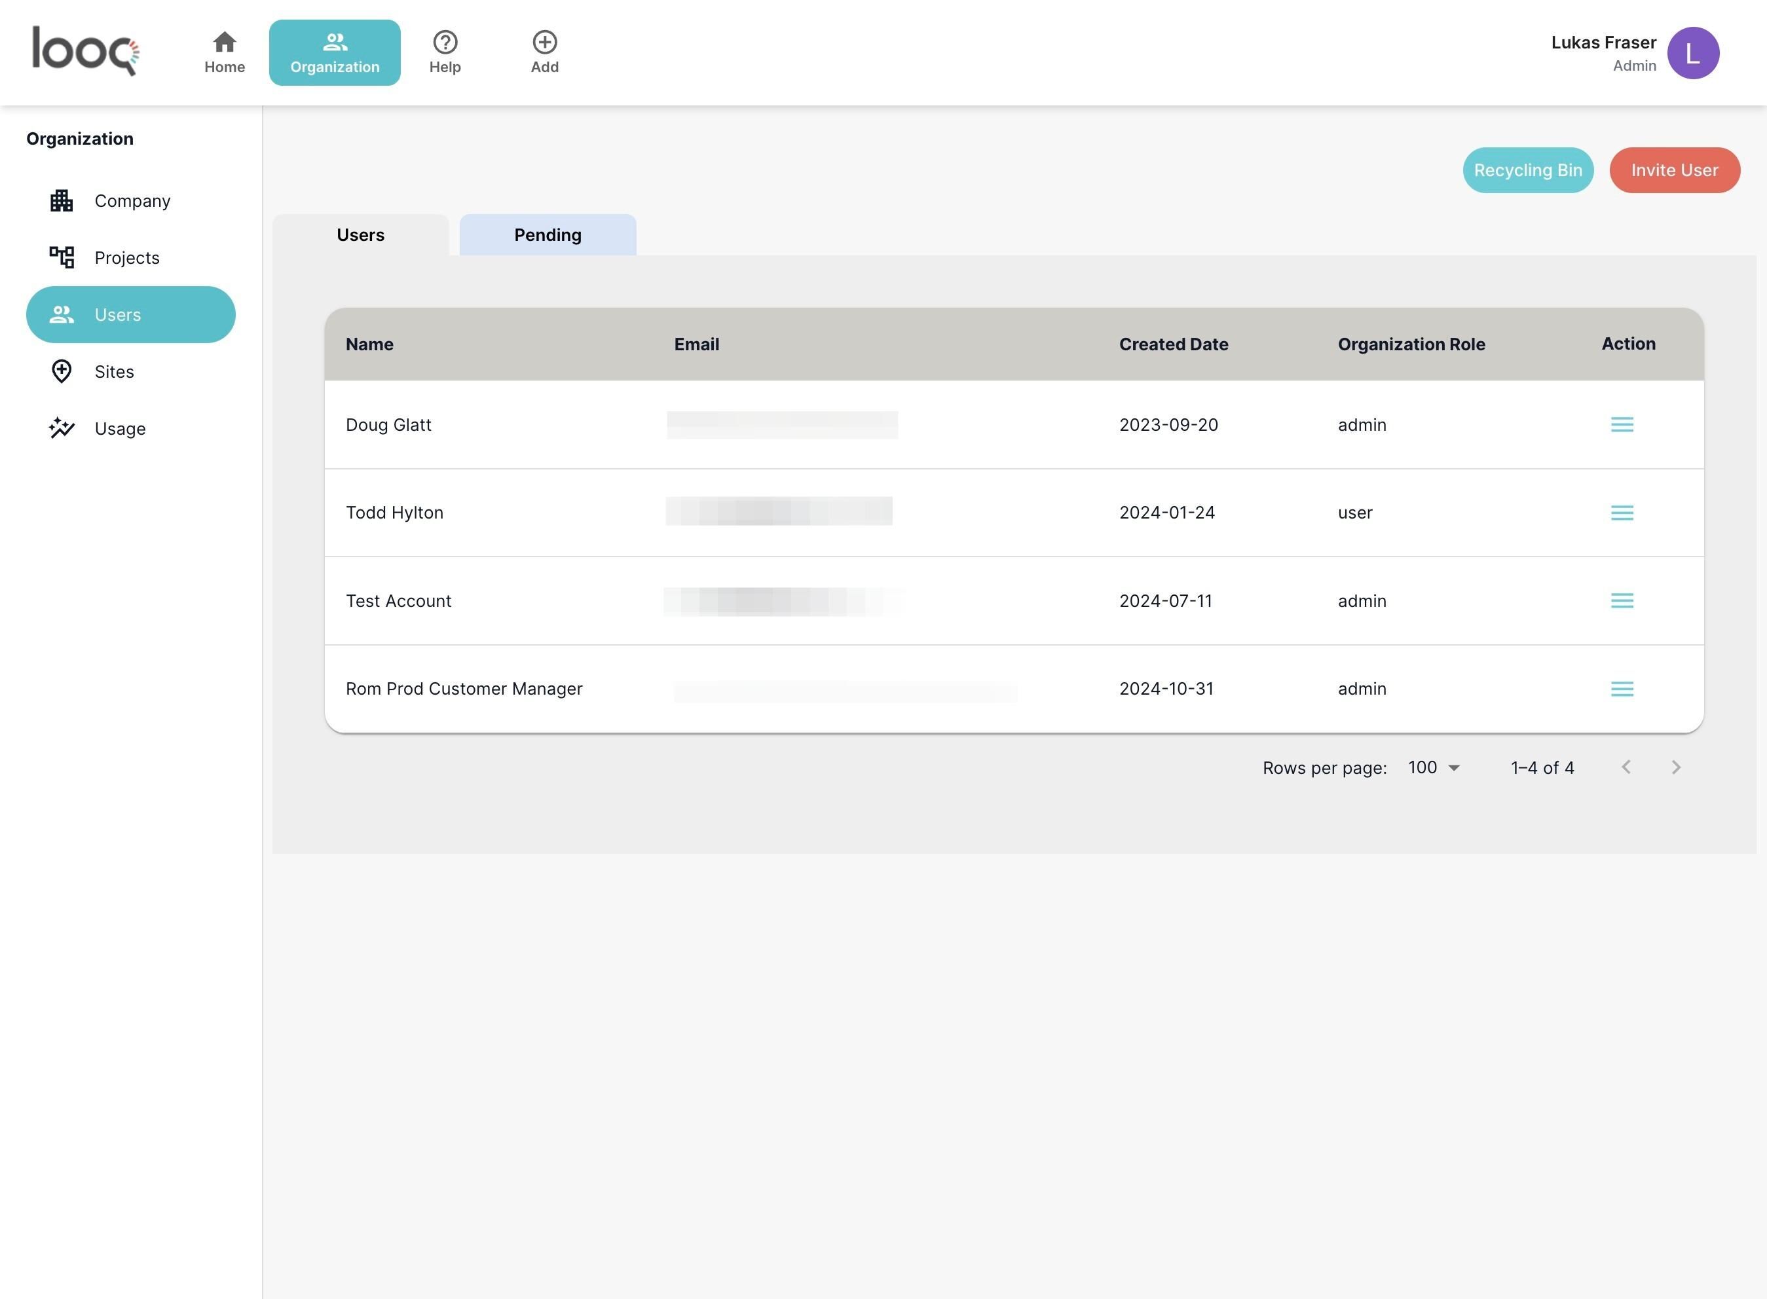The image size is (1767, 1299).
Task: Go to Home in top navigation
Action: (224, 52)
